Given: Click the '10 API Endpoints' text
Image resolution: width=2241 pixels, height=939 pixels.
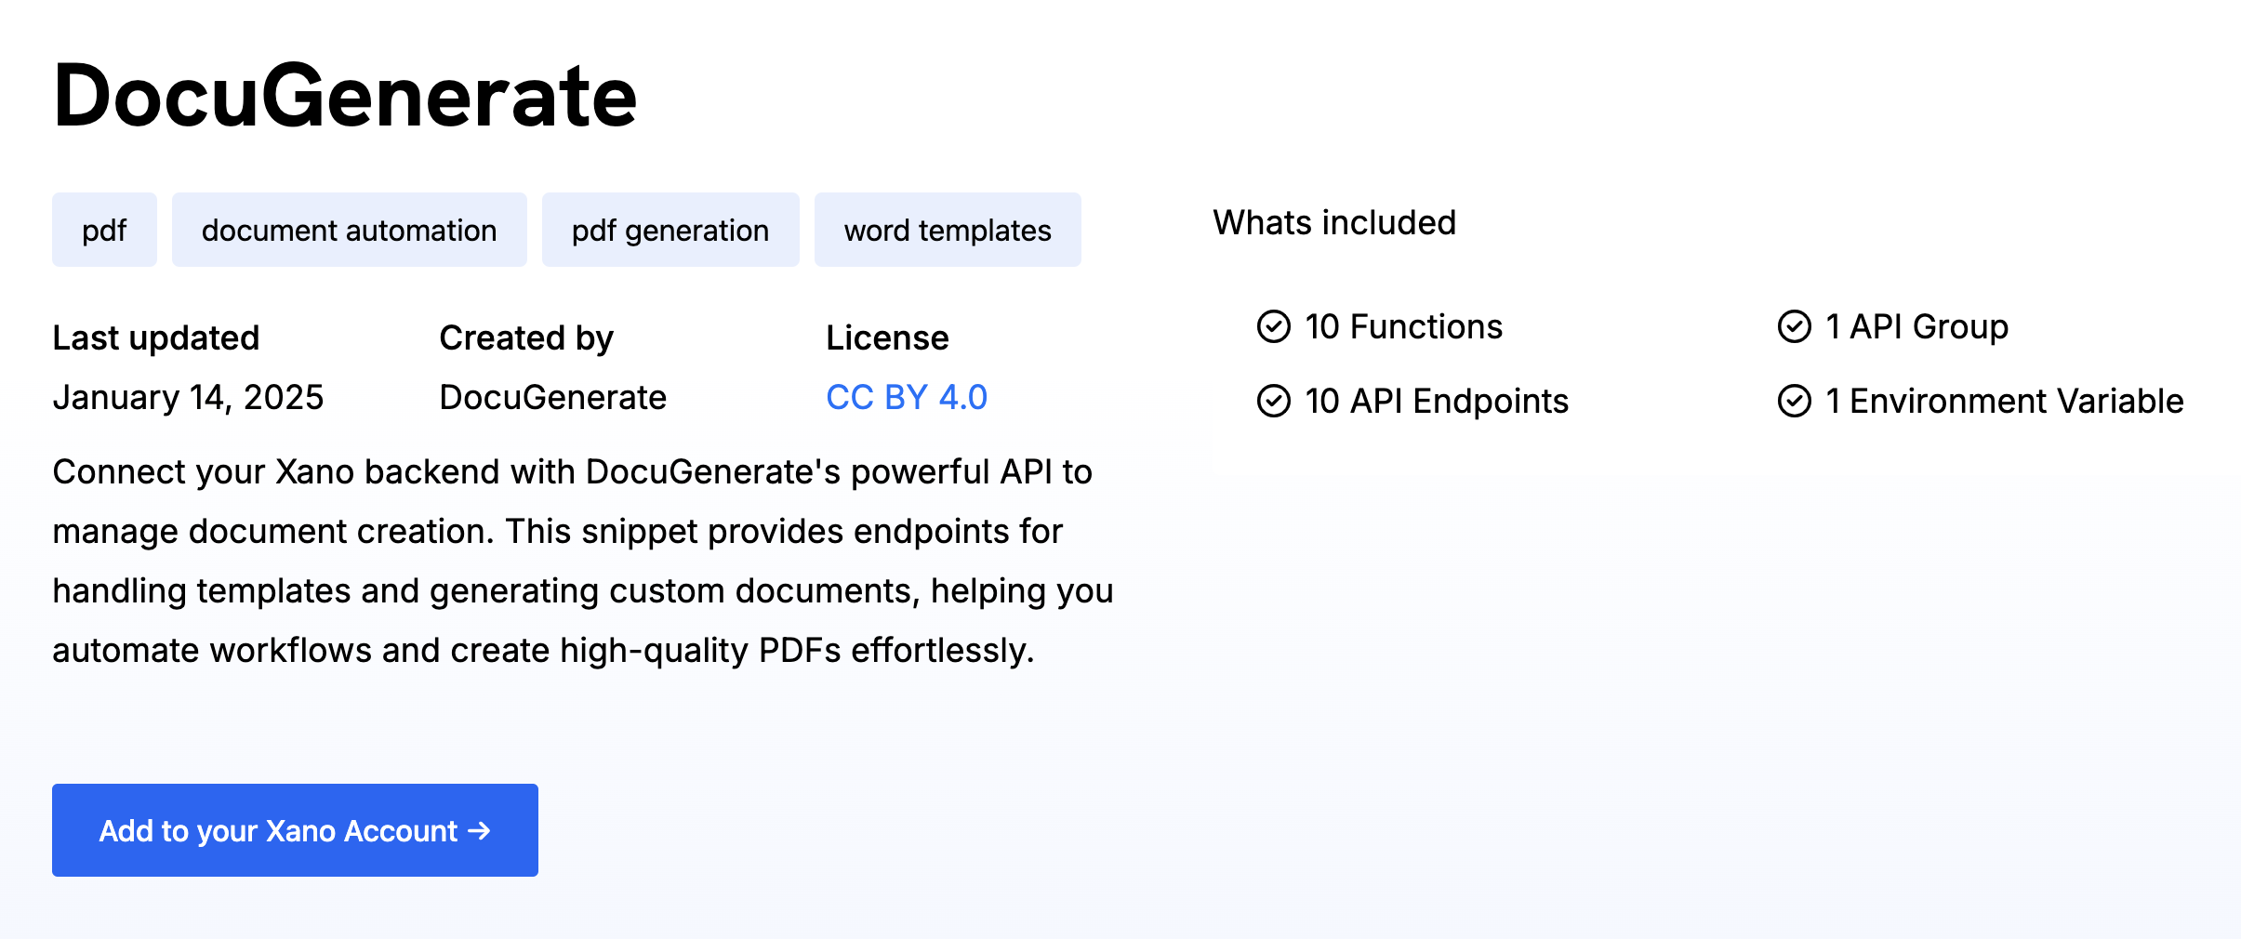Looking at the screenshot, I should [x=1437, y=401].
